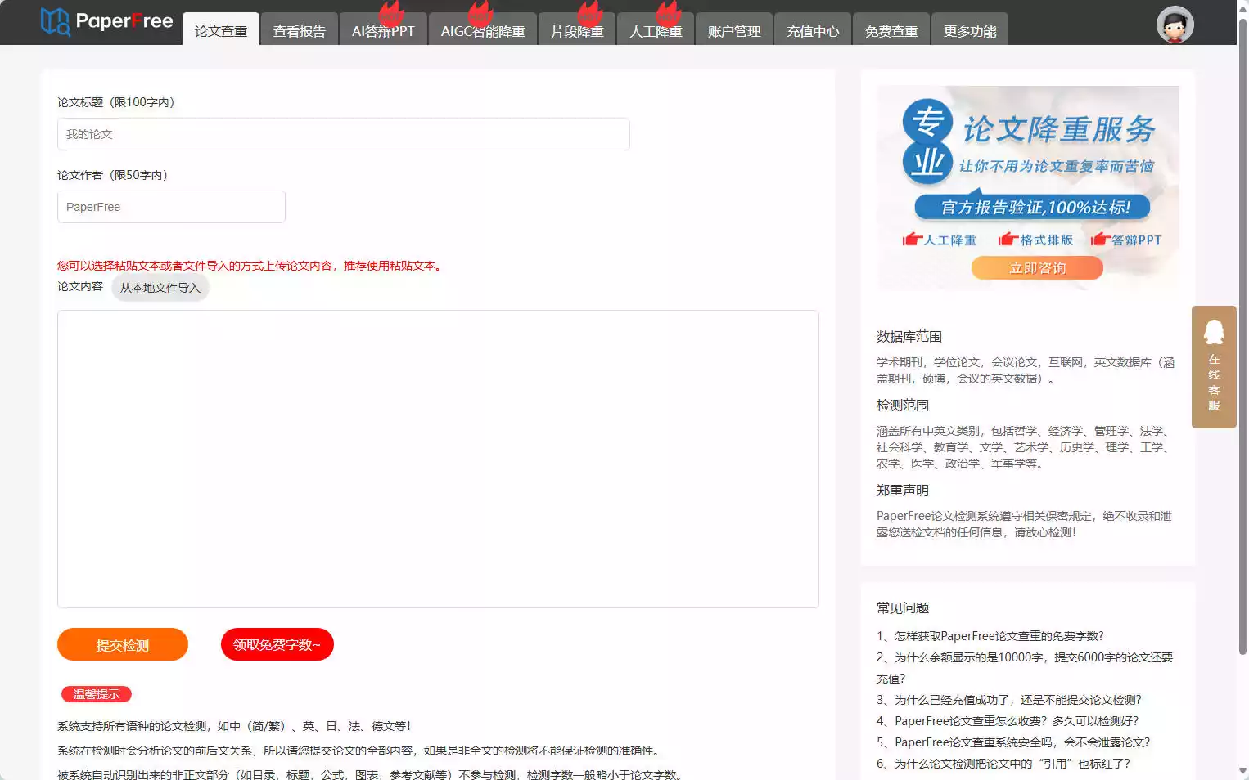Click inside the 论文内容 text area
This screenshot has height=780, width=1249.
point(438,459)
